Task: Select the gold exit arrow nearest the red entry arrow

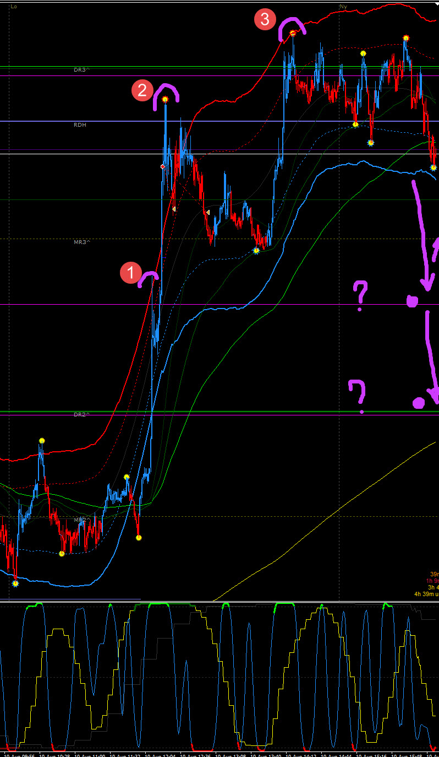Action: (x=174, y=209)
